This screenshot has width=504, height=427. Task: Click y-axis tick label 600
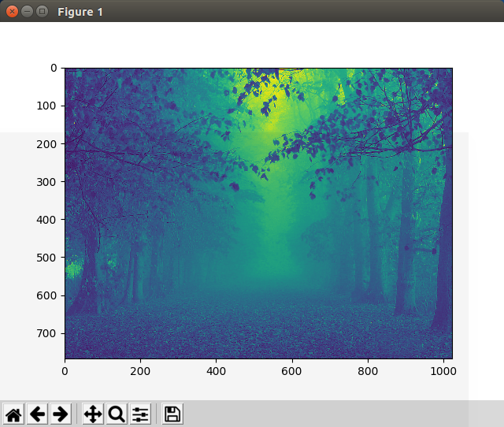click(x=46, y=295)
